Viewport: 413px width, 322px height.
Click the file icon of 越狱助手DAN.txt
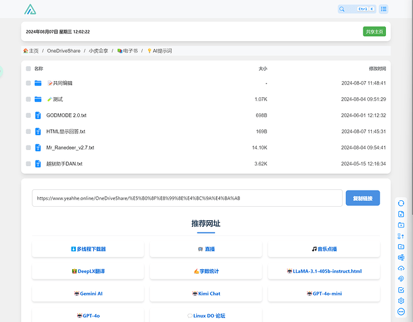tap(38, 164)
